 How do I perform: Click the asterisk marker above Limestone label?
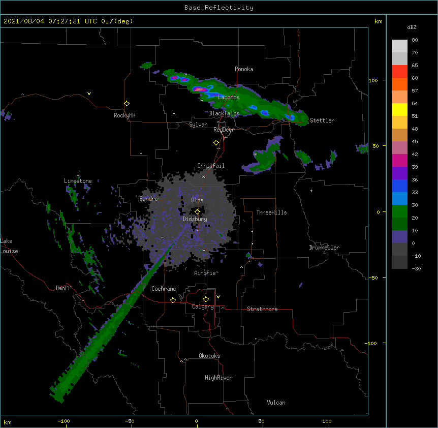(x=78, y=176)
